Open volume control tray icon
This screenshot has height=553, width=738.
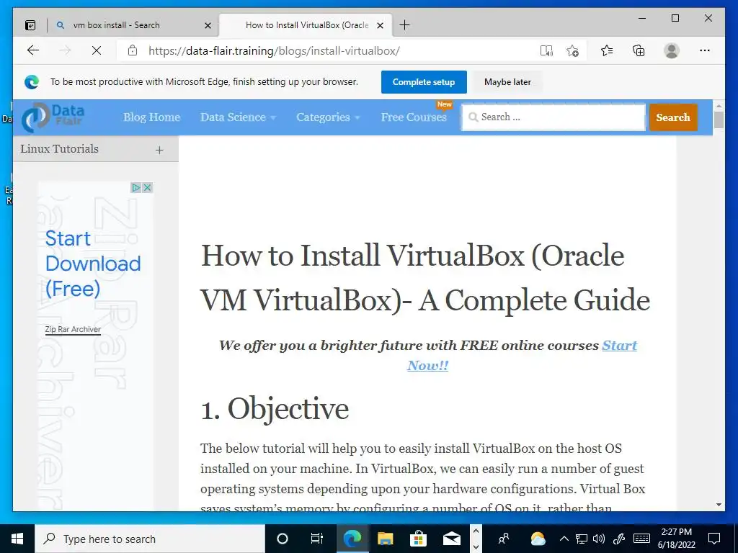(599, 539)
